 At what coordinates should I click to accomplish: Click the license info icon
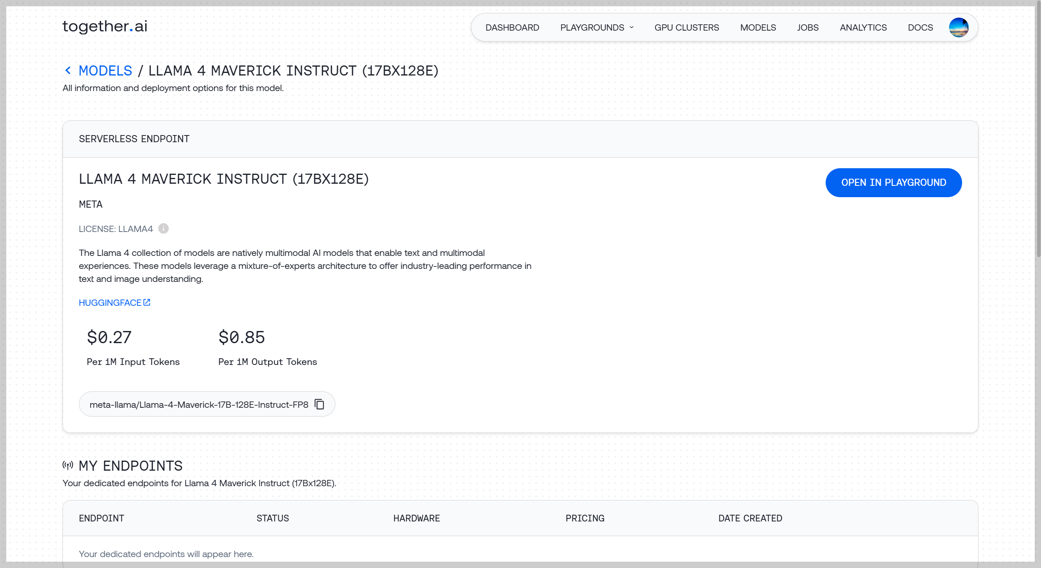coord(163,229)
